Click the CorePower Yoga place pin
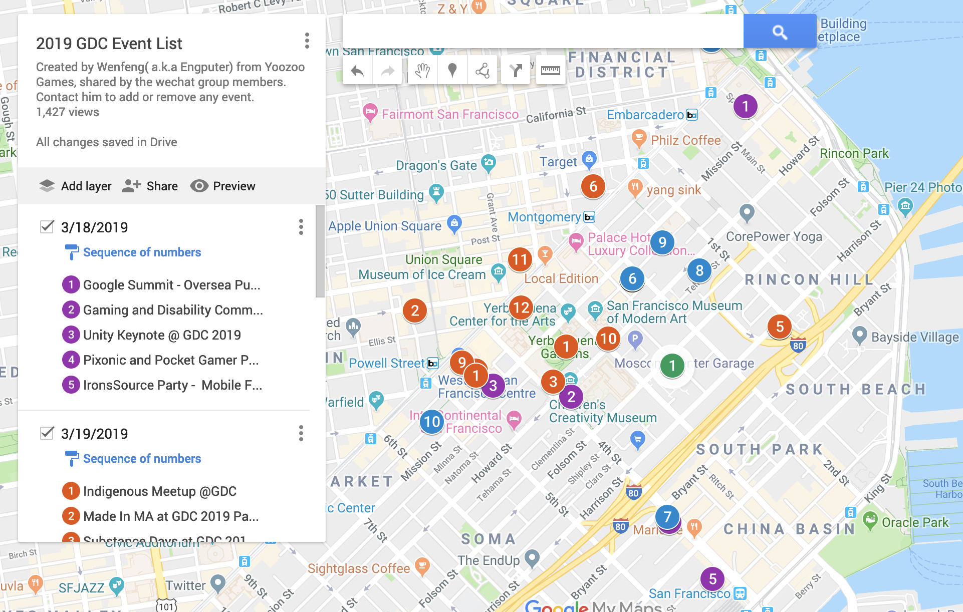Image resolution: width=963 pixels, height=612 pixels. point(747,213)
